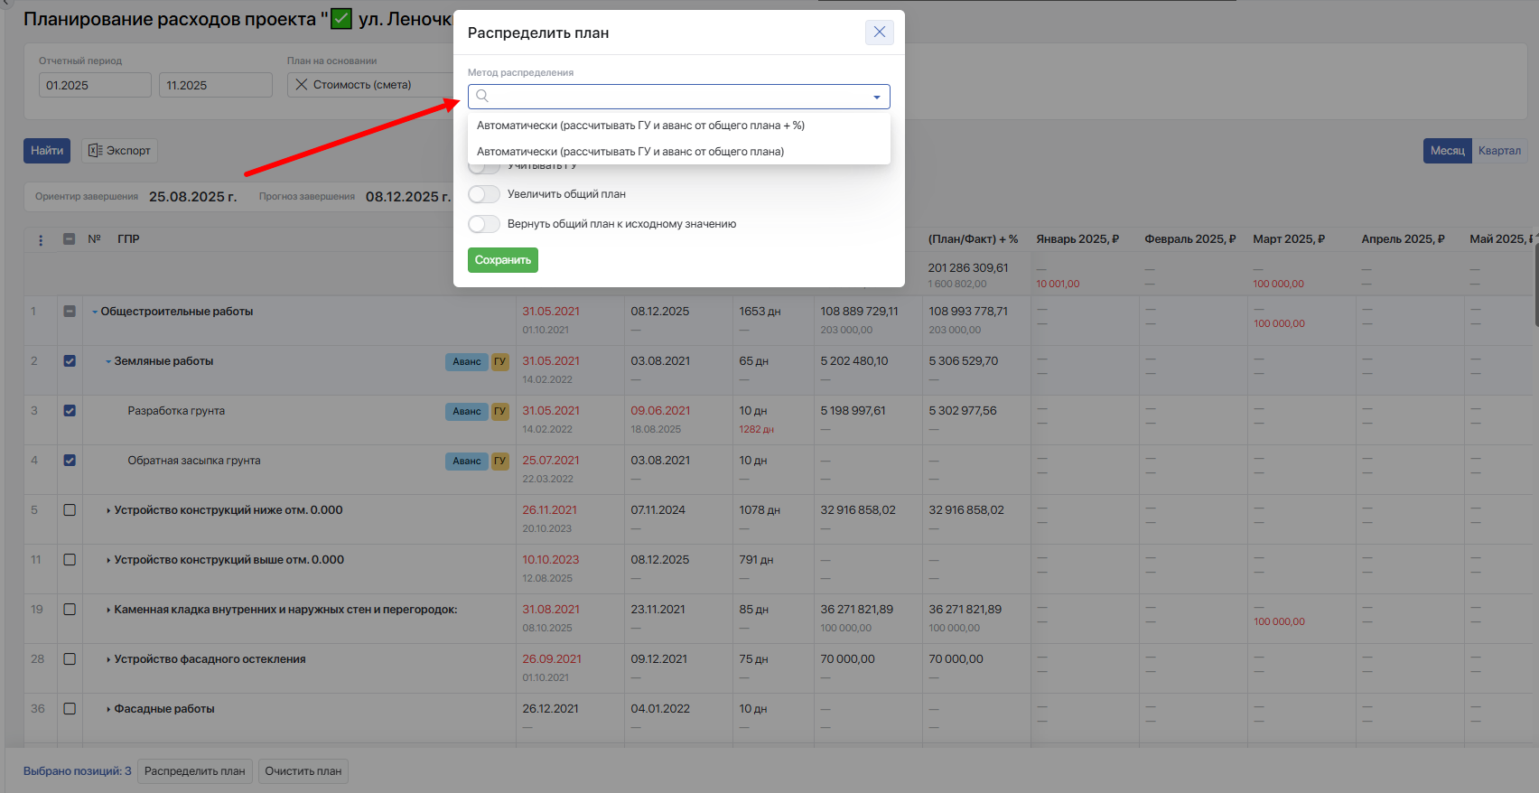Screen dimensions: 1539x793
Task: Click the 01.2025 period start field
Action: [x=94, y=85]
